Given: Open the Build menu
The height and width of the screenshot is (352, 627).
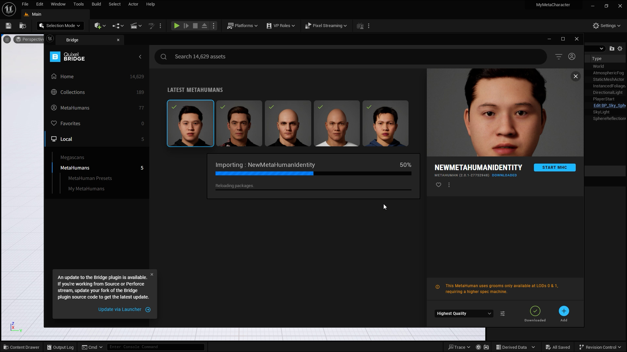Looking at the screenshot, I should [x=96, y=4].
